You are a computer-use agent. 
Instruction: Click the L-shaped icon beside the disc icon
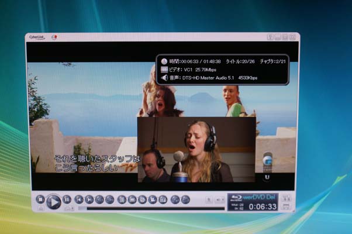tap(153, 199)
